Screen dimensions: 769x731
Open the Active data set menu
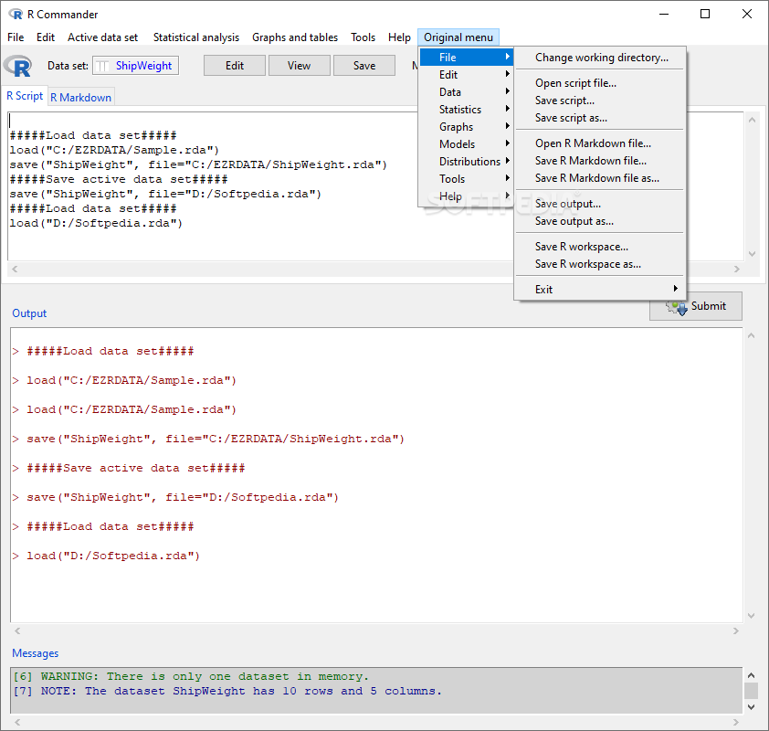pos(102,37)
